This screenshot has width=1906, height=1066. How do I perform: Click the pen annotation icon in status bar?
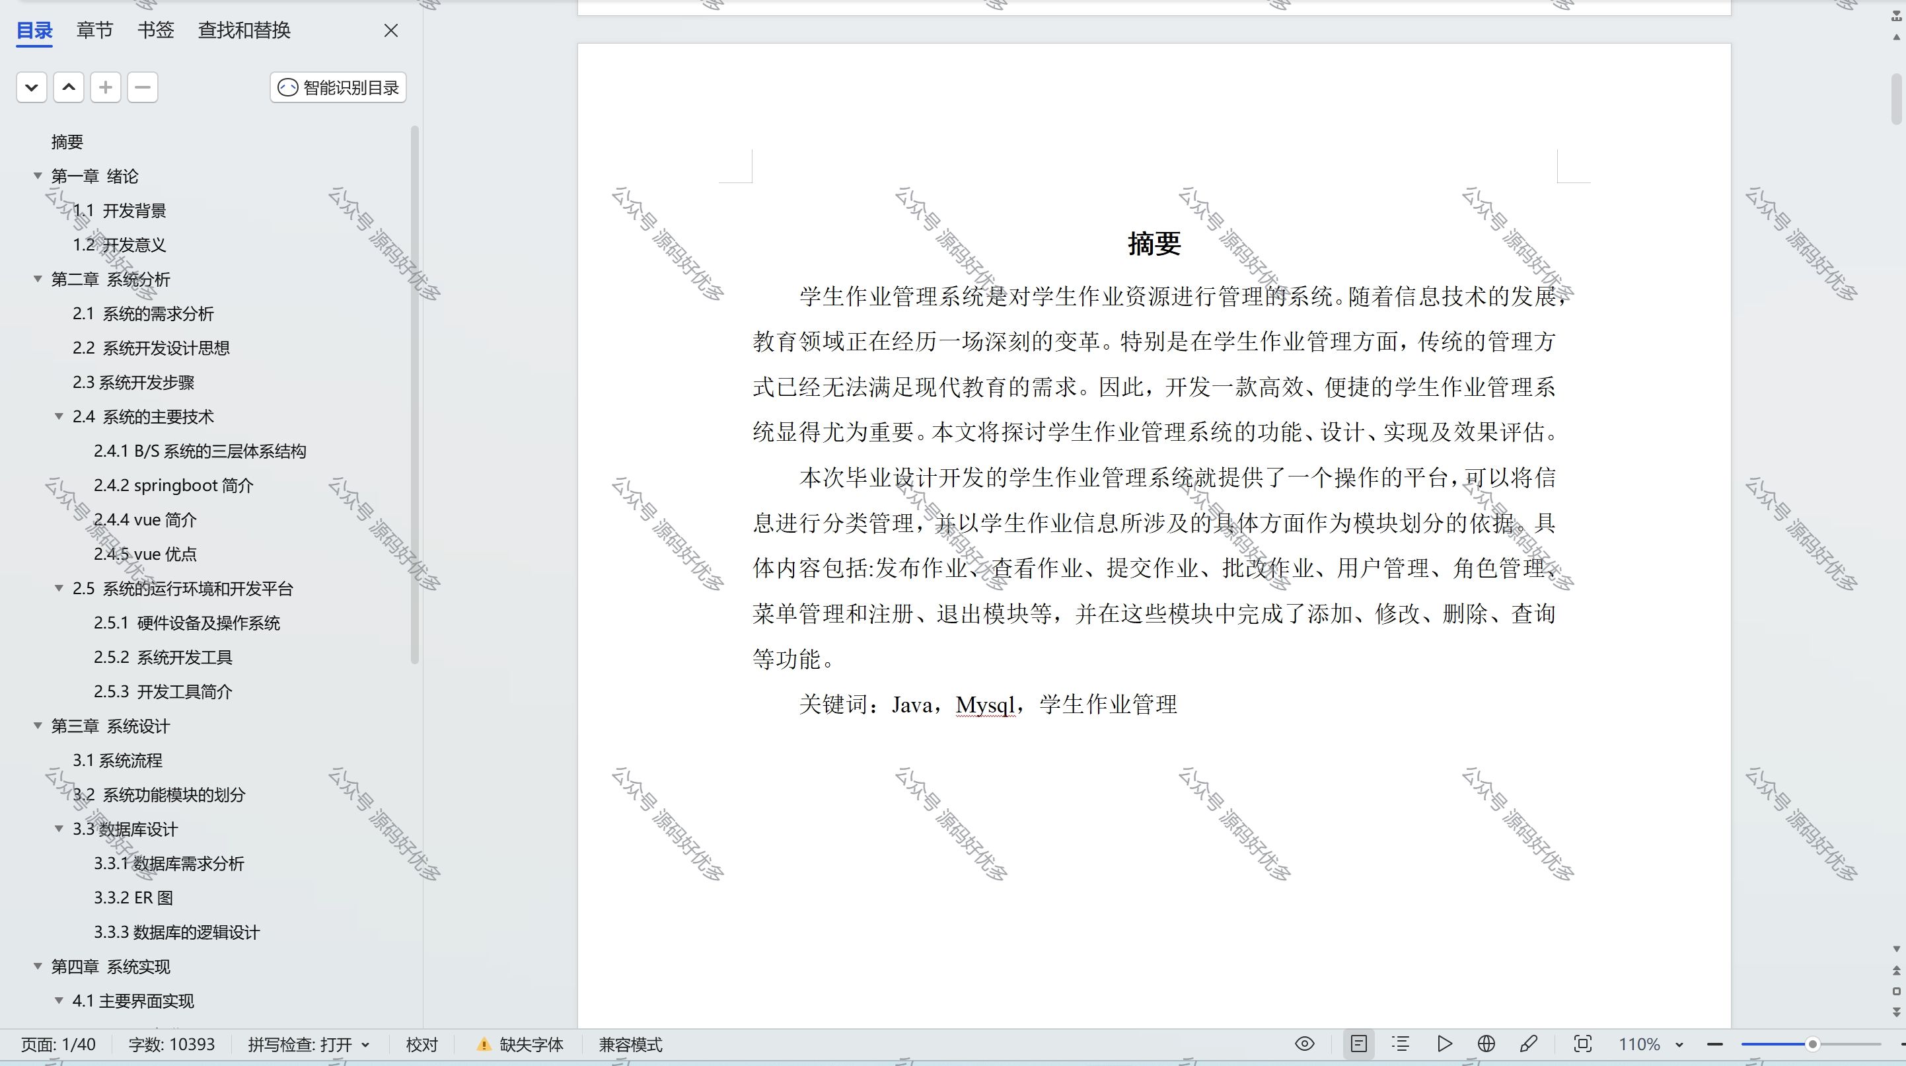(x=1529, y=1044)
